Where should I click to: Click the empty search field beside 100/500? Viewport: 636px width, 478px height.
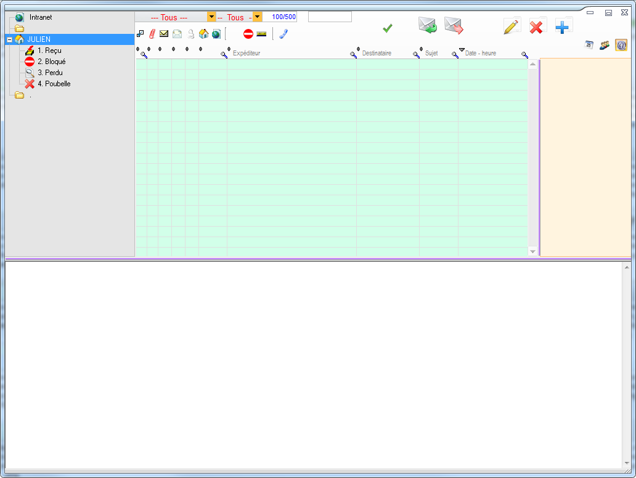coord(330,17)
